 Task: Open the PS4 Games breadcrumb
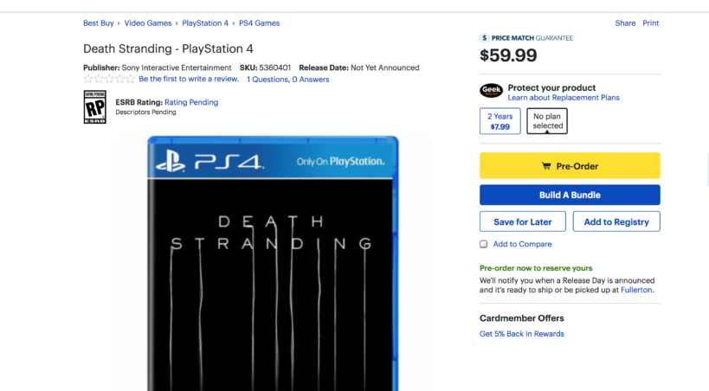(259, 23)
